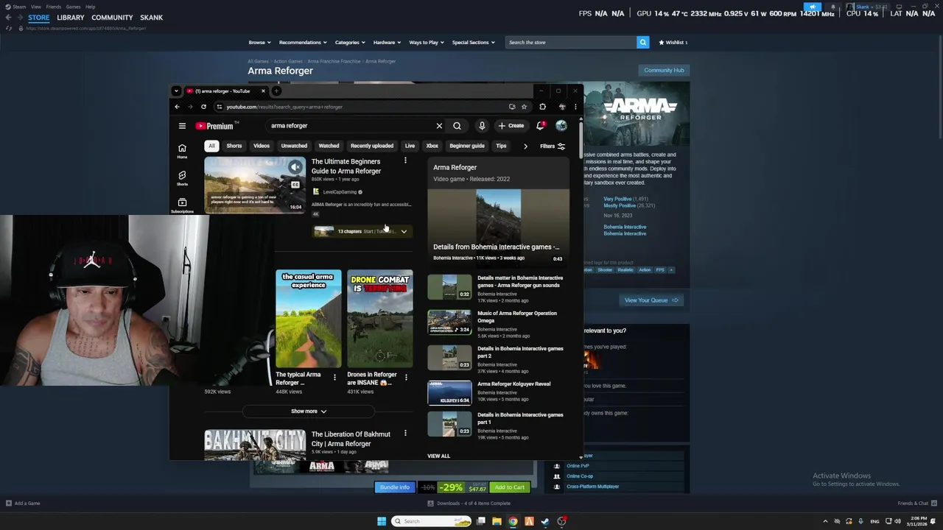Click View Your Queue on Steam

coord(651,300)
